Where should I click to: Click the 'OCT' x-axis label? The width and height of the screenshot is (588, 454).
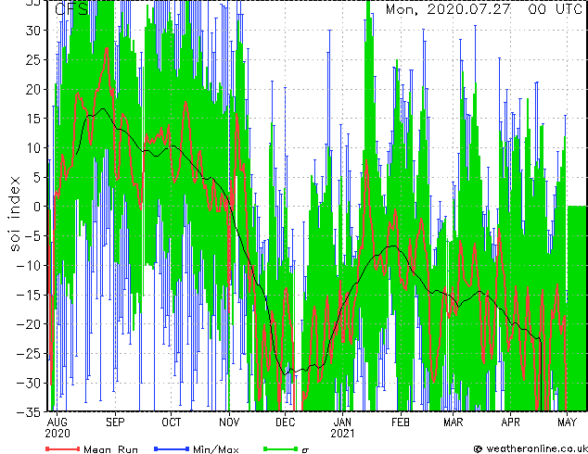coord(171,422)
